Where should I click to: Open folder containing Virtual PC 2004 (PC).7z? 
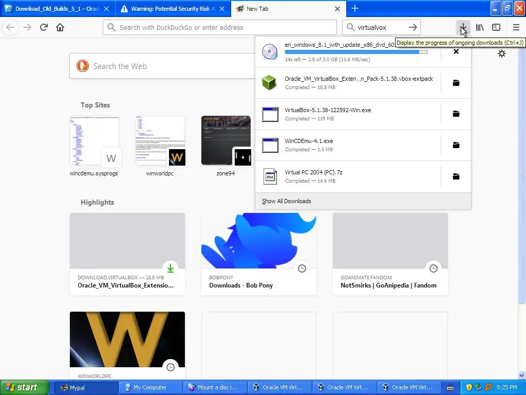coord(456,176)
